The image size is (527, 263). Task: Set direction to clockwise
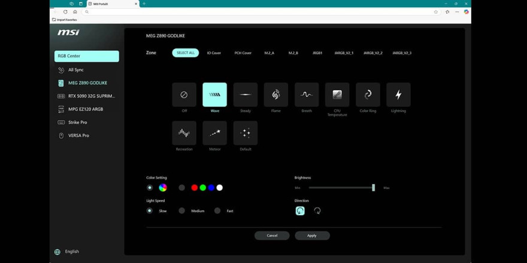(317, 210)
